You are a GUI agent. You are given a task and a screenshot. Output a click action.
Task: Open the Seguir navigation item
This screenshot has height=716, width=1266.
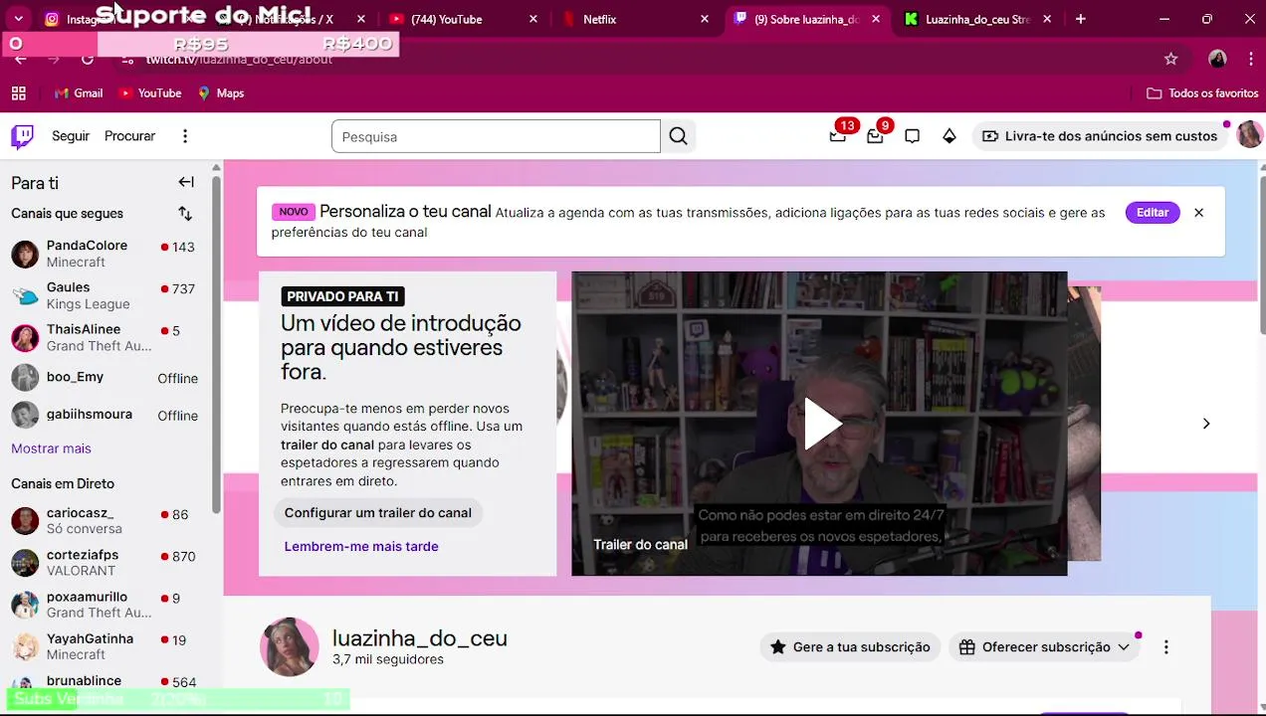tap(71, 136)
